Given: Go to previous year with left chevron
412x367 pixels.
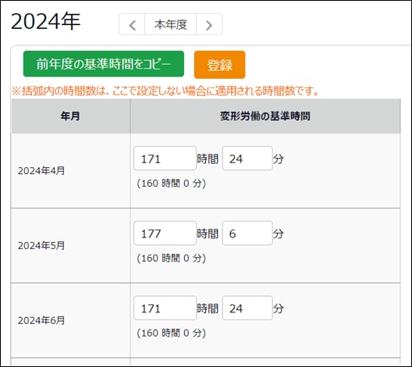Looking at the screenshot, I should [132, 24].
